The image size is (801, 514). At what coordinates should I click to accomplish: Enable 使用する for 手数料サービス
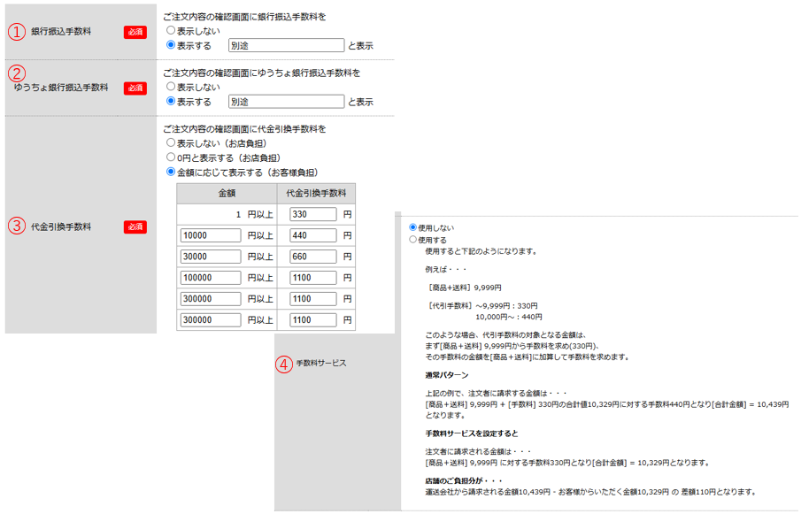(412, 240)
